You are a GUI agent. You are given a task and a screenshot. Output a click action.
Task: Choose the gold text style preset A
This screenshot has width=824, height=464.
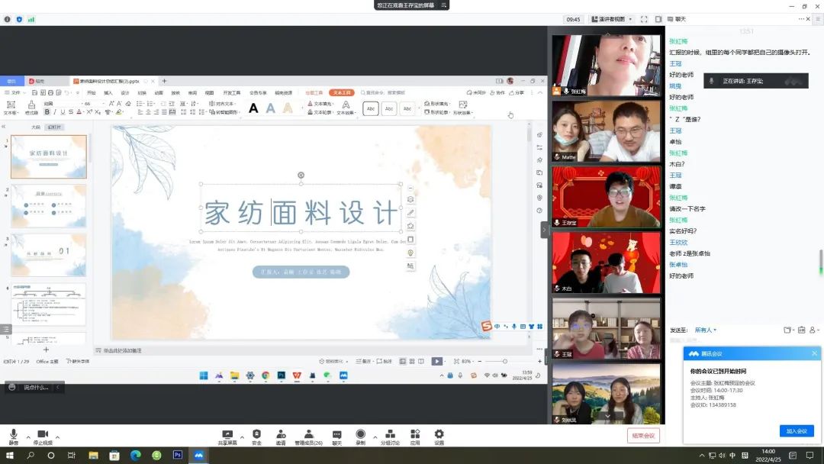288,108
